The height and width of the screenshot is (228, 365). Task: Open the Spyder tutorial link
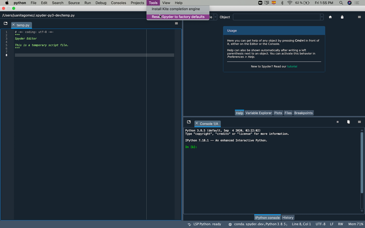pos(292,66)
